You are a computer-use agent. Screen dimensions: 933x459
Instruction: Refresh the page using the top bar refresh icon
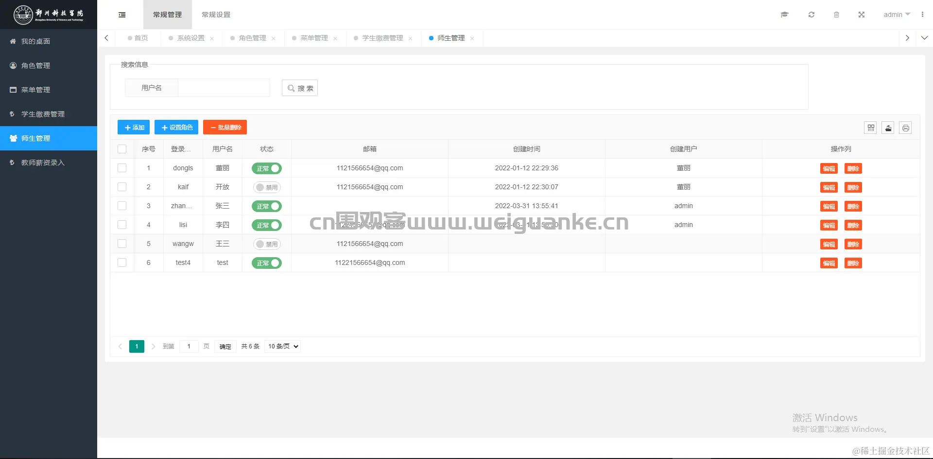click(811, 15)
